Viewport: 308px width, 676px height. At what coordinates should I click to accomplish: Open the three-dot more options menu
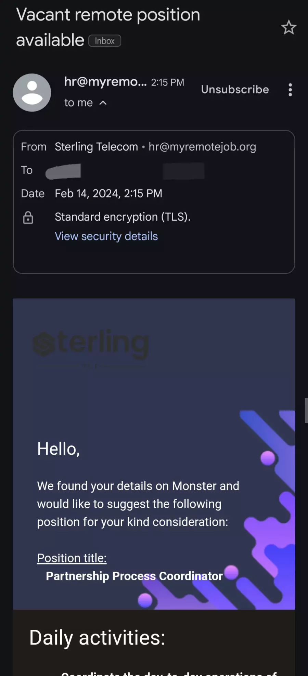290,90
